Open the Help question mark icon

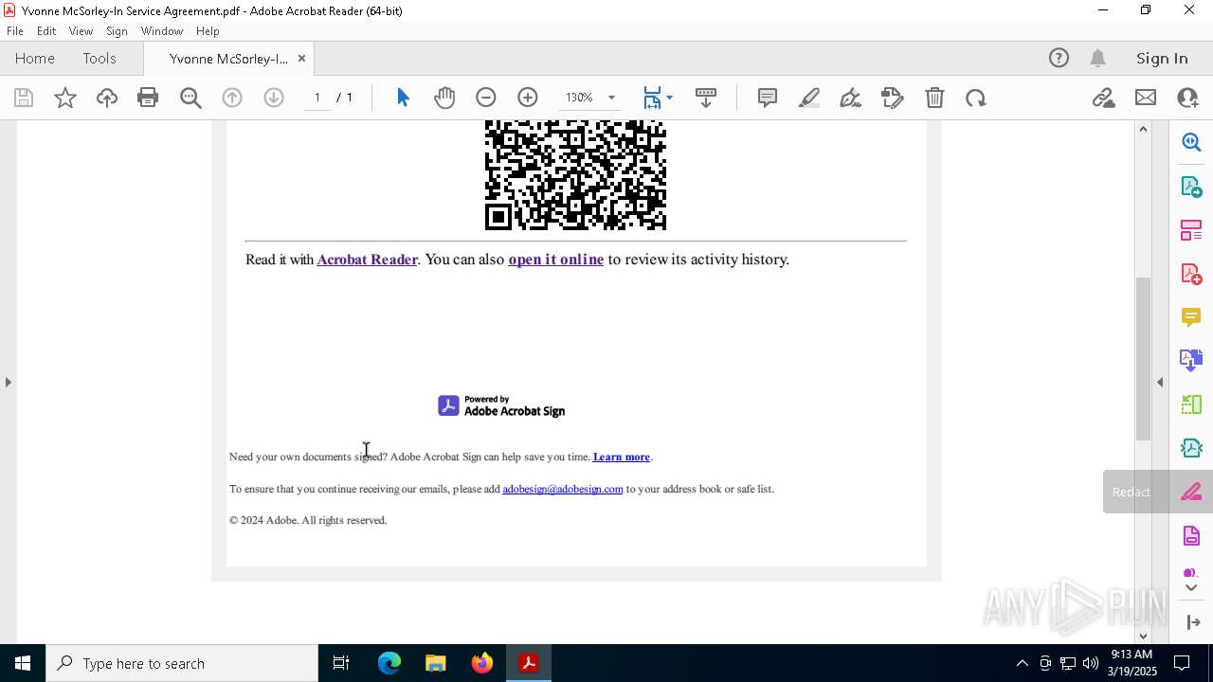pyautogui.click(x=1059, y=58)
